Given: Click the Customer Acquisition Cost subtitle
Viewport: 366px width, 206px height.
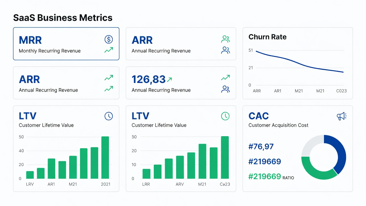Looking at the screenshot, I should click(279, 125).
